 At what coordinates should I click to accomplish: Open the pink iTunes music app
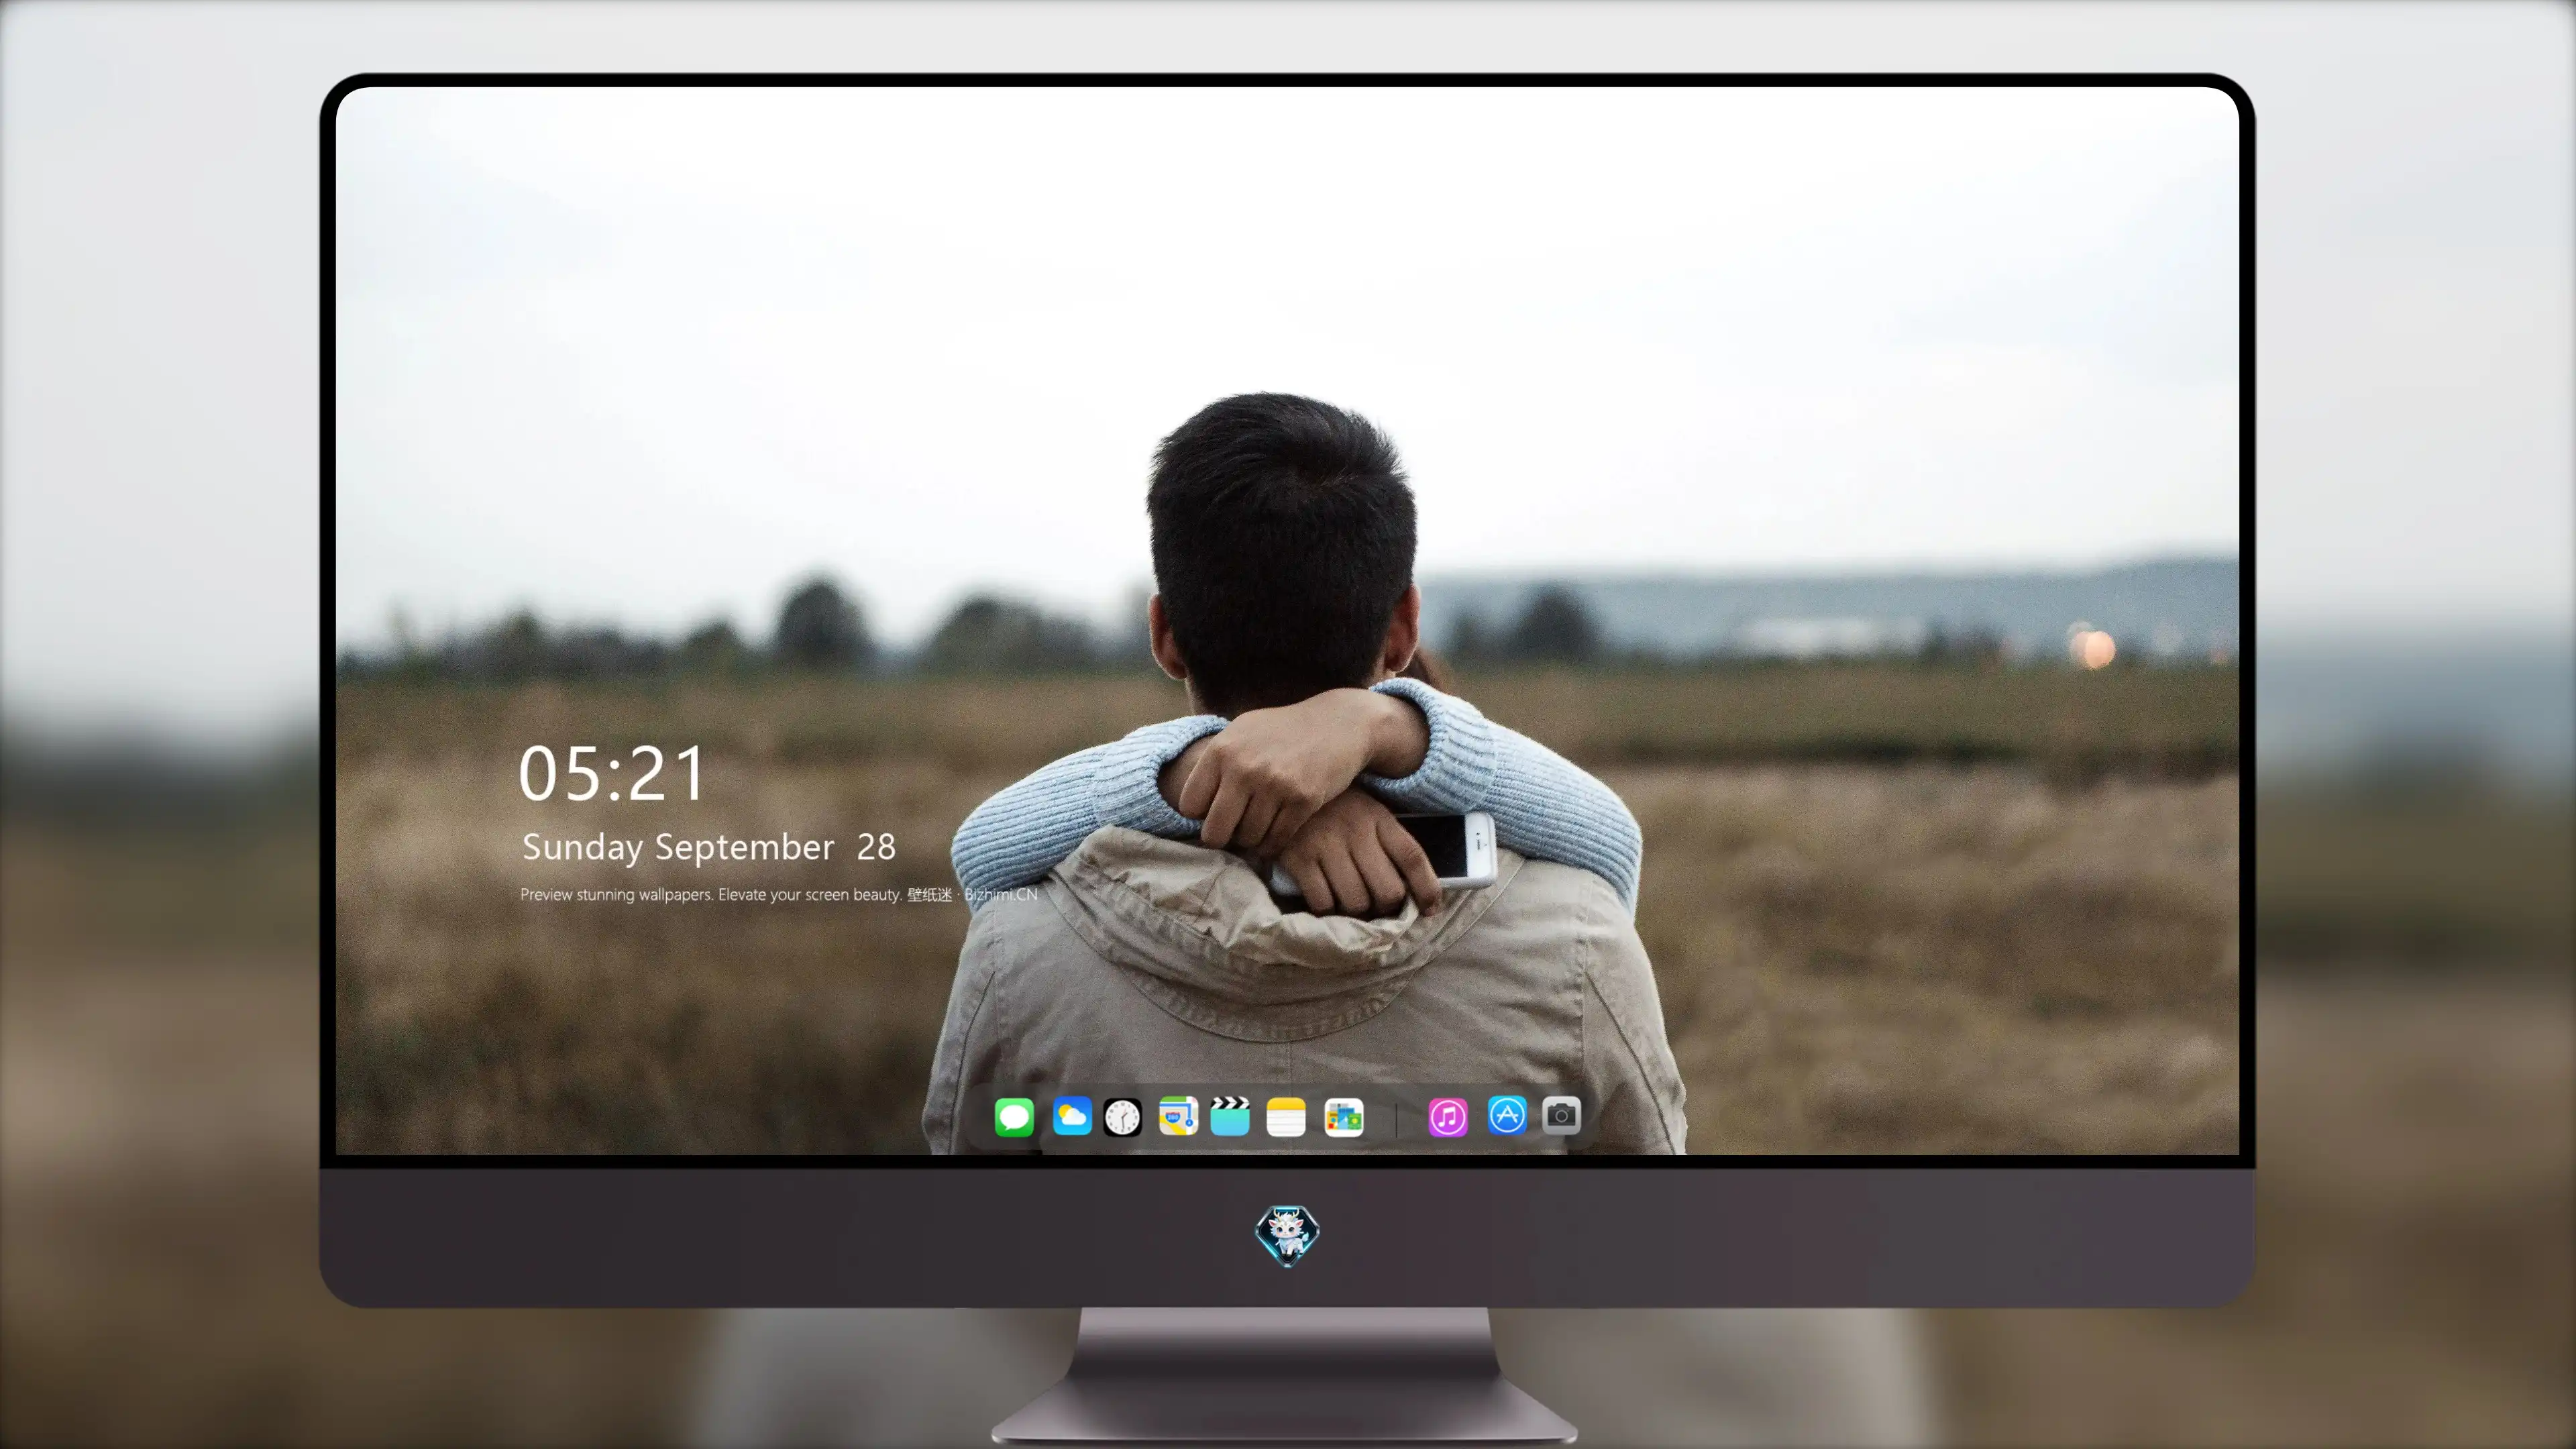tap(1448, 1116)
